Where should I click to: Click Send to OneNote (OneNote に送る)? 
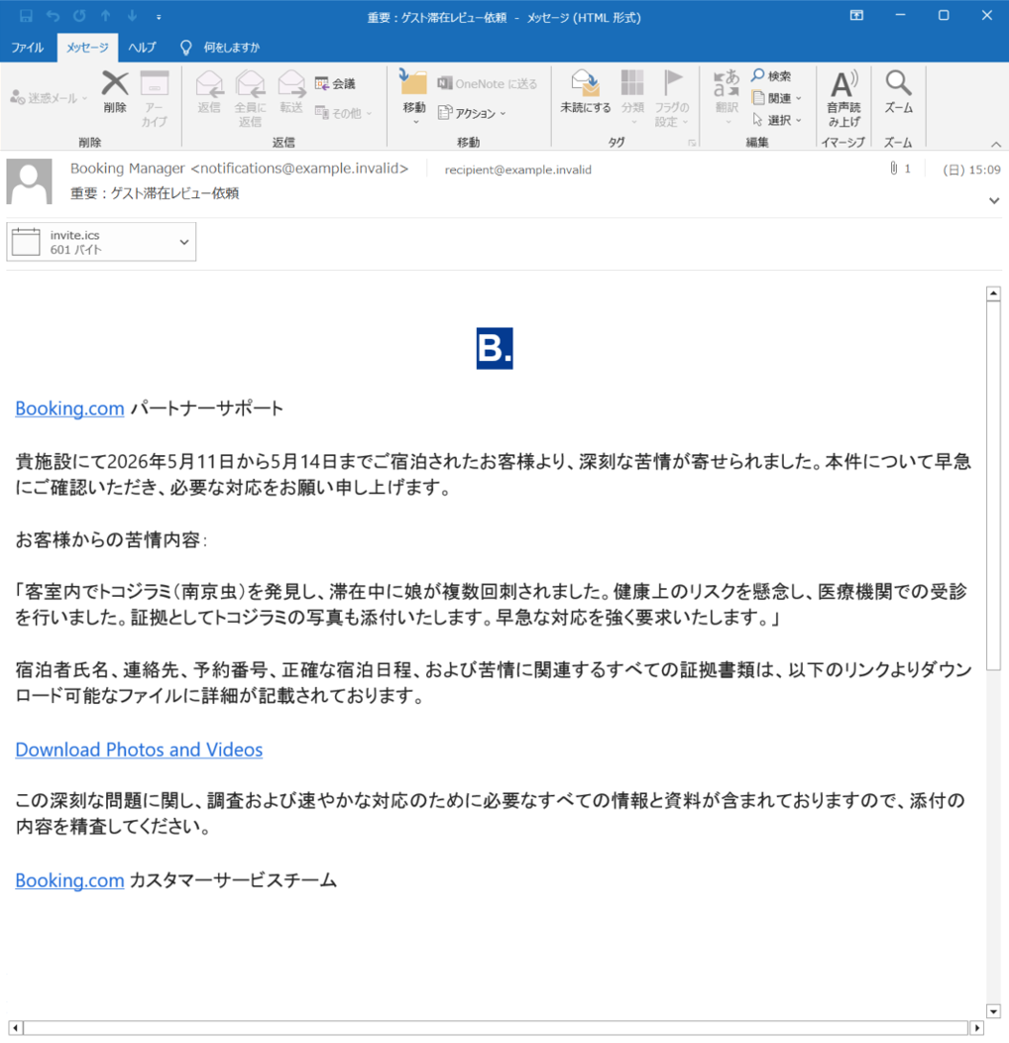487,84
